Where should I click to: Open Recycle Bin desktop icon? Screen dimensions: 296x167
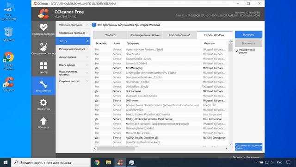[8, 34]
